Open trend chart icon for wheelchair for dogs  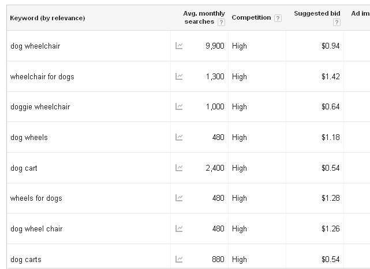(179, 76)
